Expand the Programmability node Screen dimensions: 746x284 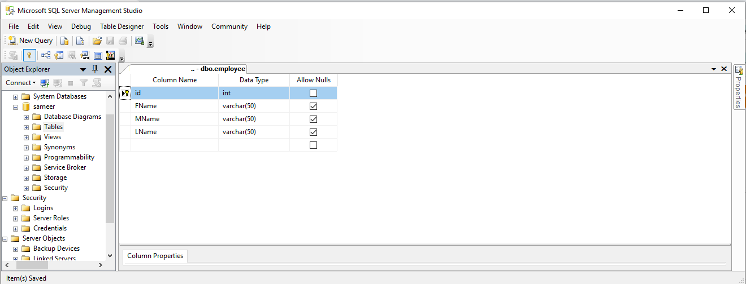tap(27, 158)
